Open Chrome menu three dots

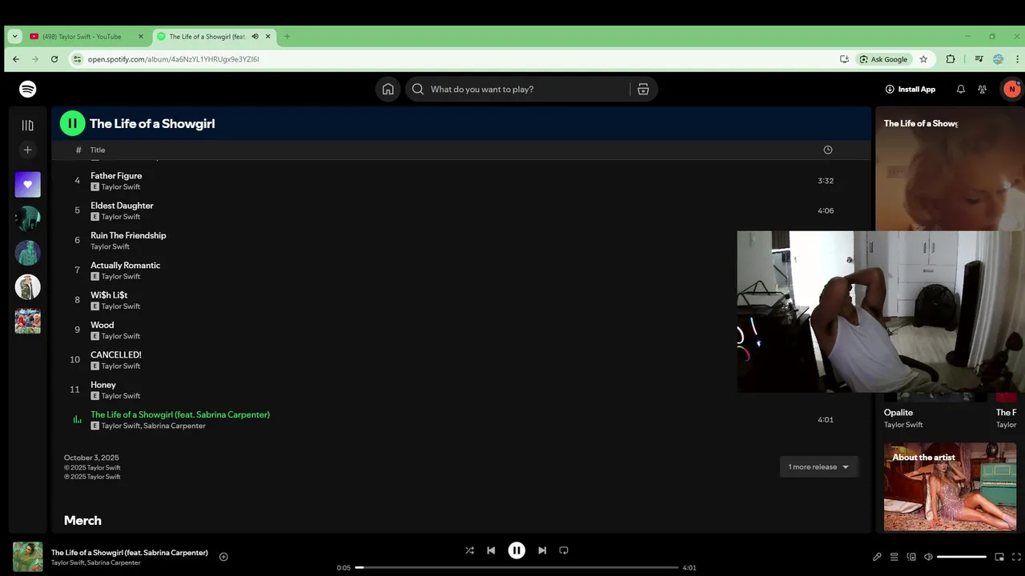coord(1016,59)
